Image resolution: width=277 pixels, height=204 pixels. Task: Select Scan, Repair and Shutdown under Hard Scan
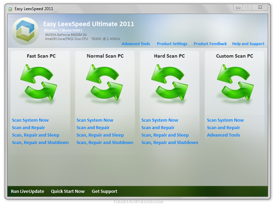coord(170,143)
